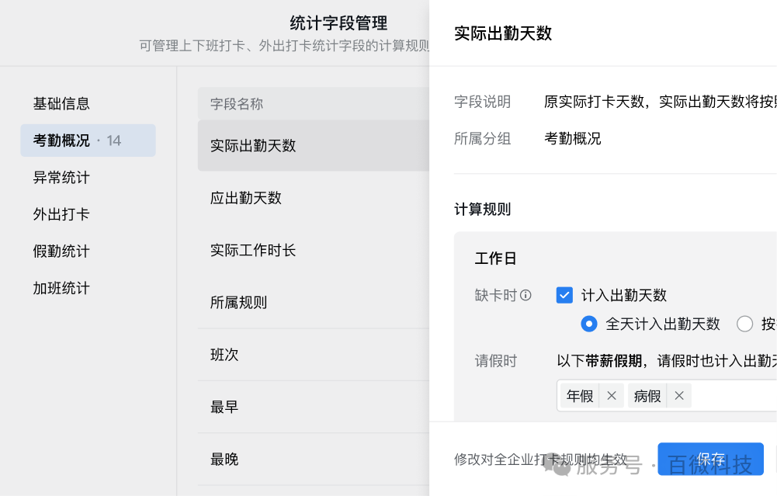Click the 保存 button
Viewport: 777px width, 496px height.
(711, 459)
